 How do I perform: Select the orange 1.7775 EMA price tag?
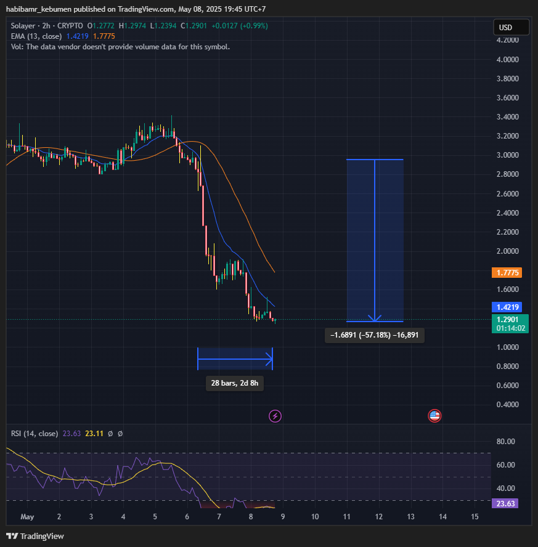[507, 272]
